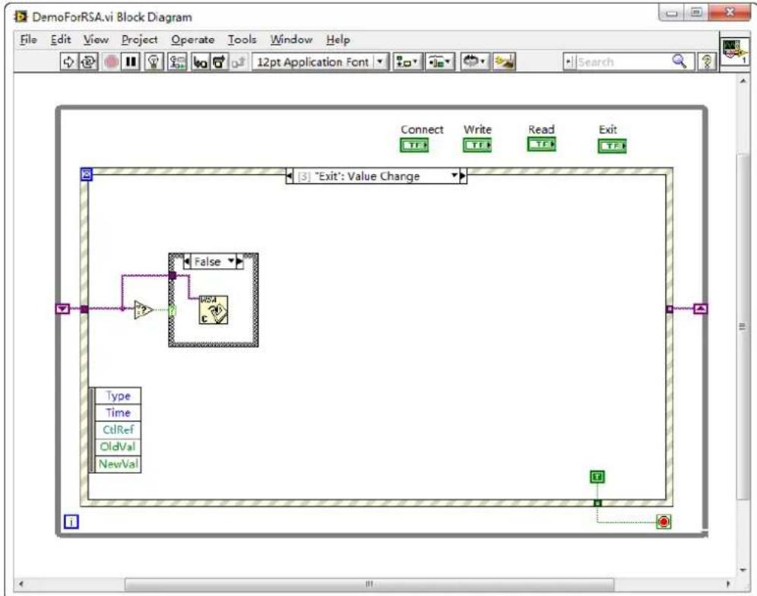
Task: Click the loop iteration terminal i
Action: pyautogui.click(x=71, y=522)
